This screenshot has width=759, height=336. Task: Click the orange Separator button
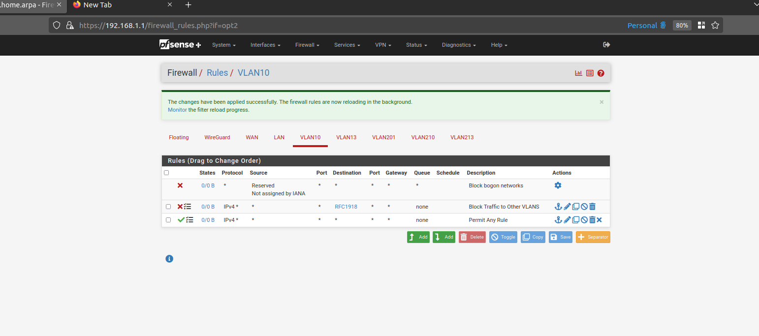(593, 237)
